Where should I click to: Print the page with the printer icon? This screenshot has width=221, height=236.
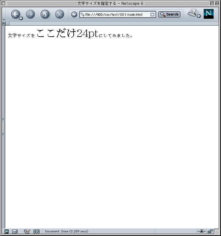point(192,13)
